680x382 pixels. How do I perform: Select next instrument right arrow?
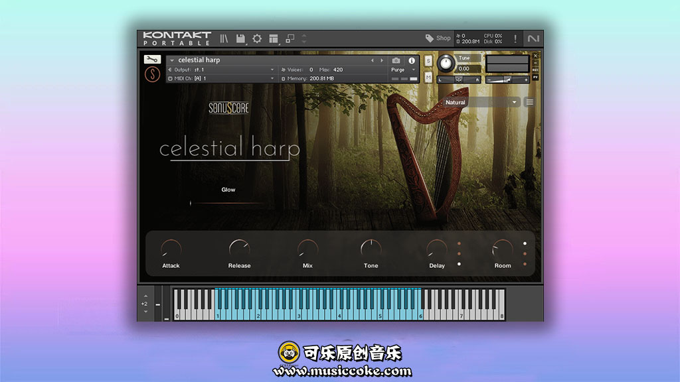tap(382, 60)
